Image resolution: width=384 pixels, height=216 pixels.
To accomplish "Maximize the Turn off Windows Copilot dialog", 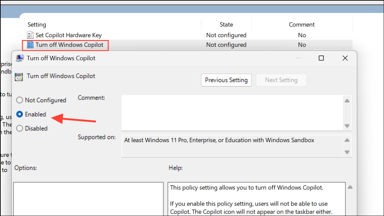I will (x=321, y=58).
